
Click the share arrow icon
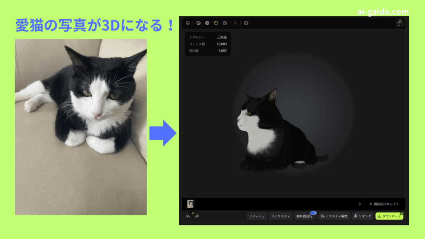pos(197,216)
